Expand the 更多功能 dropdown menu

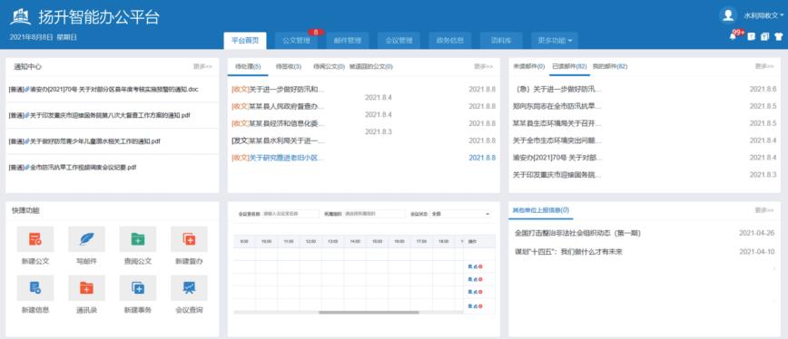click(555, 41)
